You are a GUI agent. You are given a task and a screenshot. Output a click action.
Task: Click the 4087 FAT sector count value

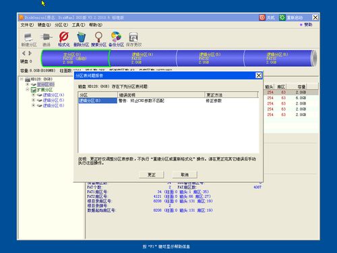coord(257,187)
